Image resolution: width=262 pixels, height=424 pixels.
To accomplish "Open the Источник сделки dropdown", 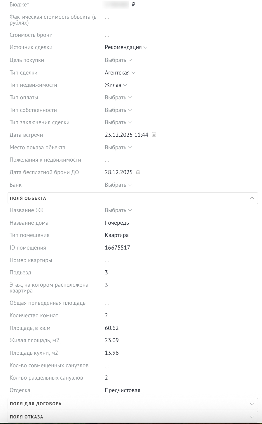I will click(x=126, y=47).
